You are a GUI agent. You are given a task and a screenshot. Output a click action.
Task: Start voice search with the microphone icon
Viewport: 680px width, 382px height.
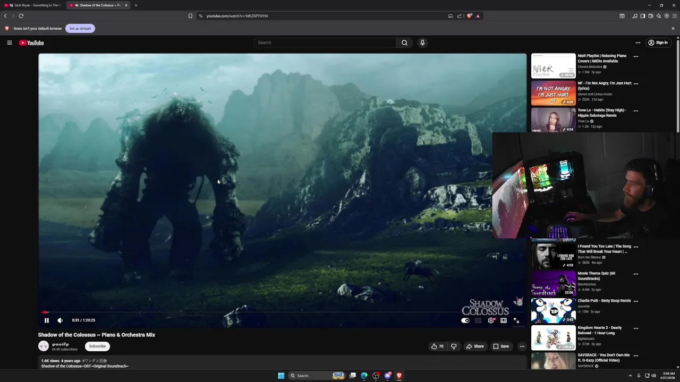(422, 42)
